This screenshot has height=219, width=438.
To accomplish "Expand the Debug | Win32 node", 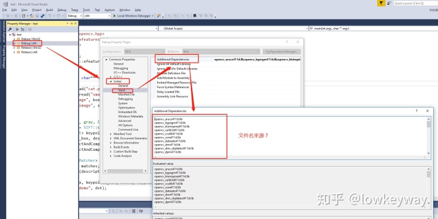I will (15, 39).
